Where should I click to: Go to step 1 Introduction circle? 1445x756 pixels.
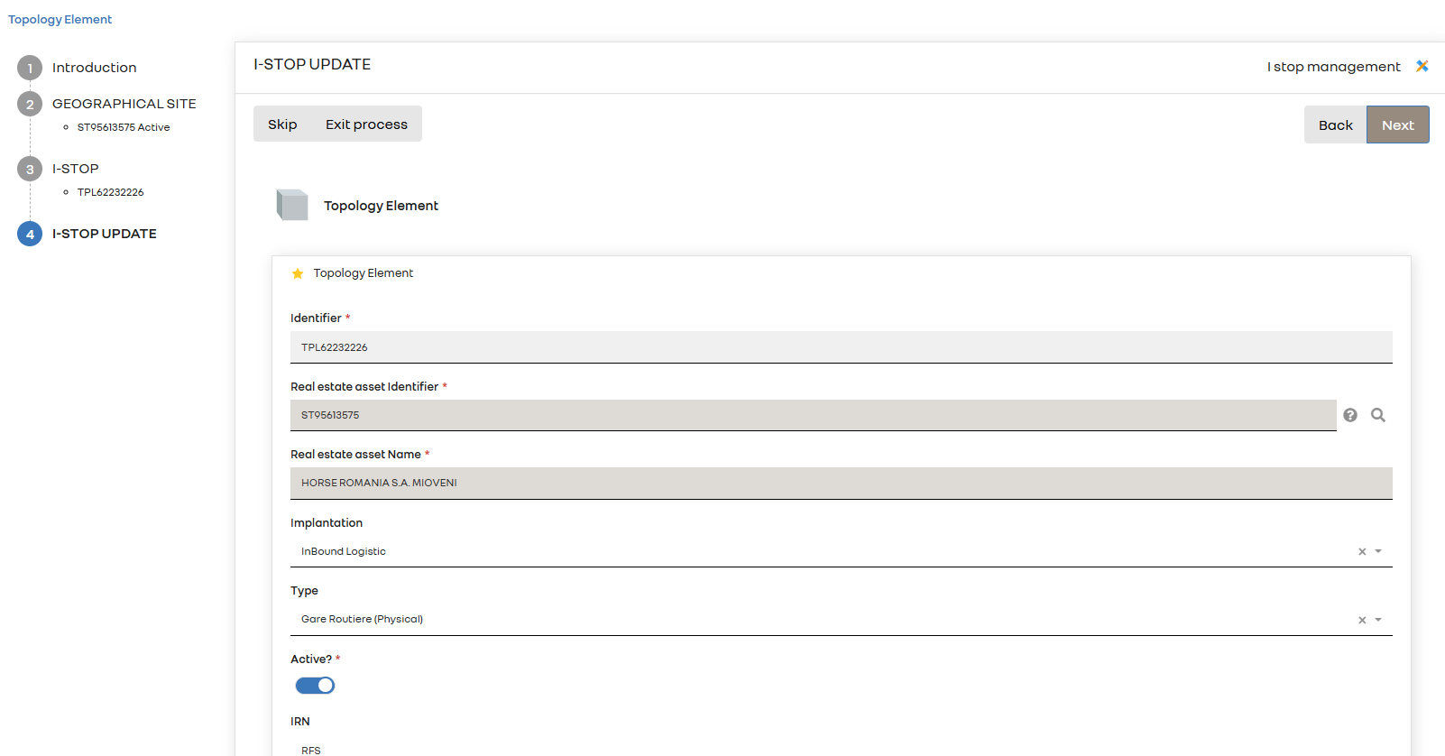30,68
